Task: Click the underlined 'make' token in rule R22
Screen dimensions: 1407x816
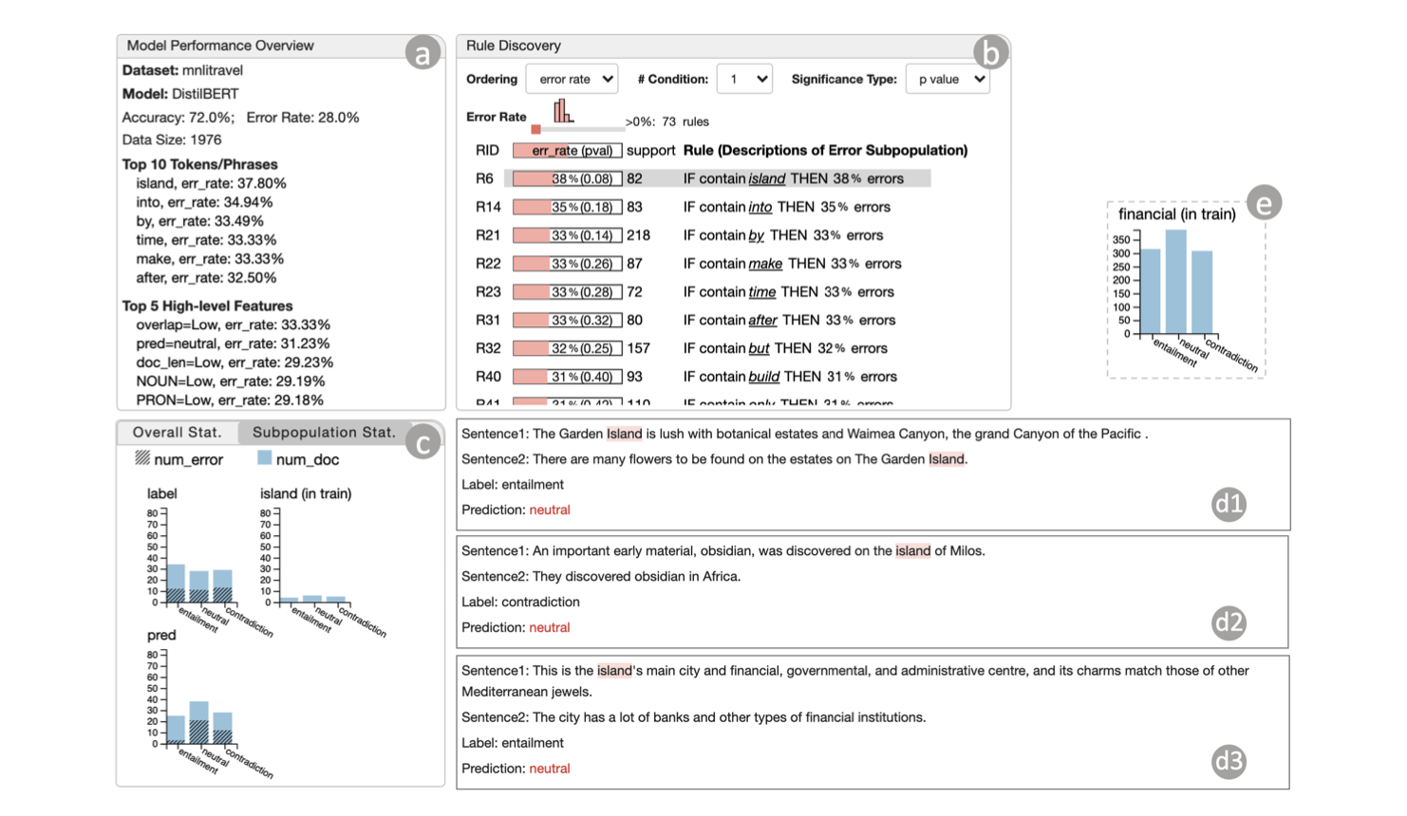Action: pyautogui.click(x=765, y=264)
